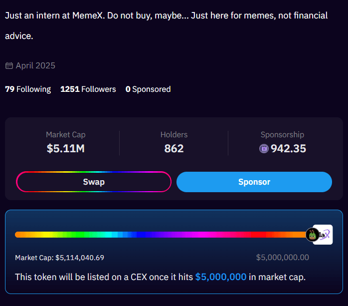Click the $5.11M market cap value
Screen dimensions: 348x306
pos(65,148)
